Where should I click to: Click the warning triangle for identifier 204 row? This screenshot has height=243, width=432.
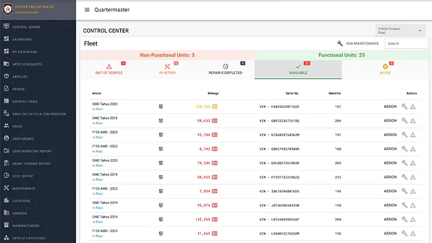point(413,121)
